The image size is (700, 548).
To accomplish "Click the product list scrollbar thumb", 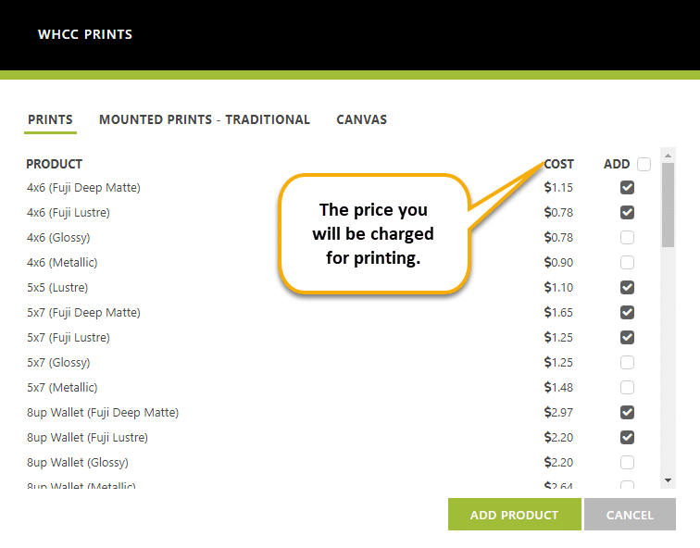I will (668, 205).
